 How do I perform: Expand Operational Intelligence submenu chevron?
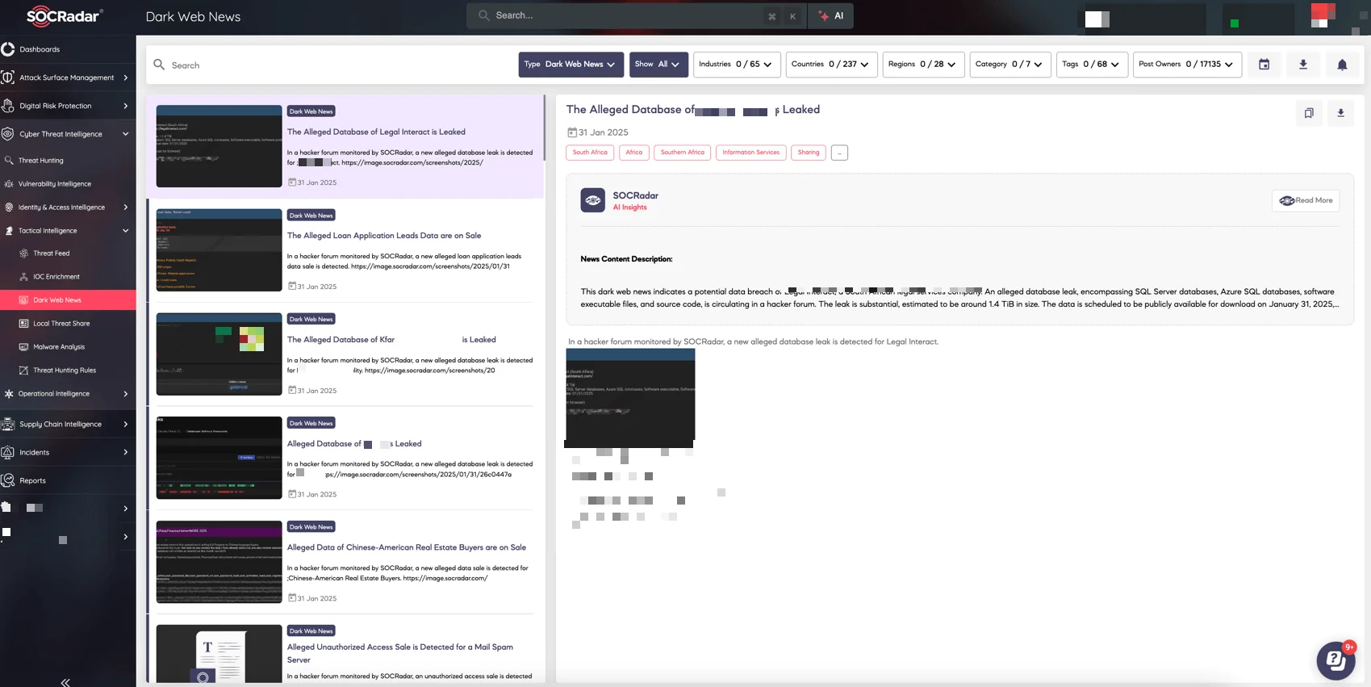pos(125,394)
